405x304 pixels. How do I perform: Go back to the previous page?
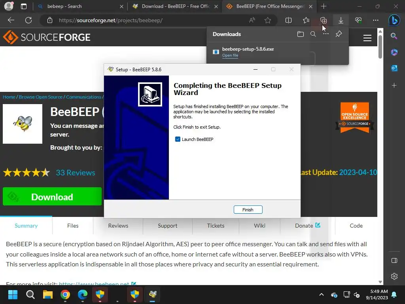coord(11,20)
